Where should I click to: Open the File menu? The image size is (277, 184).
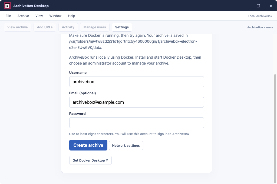pyautogui.click(x=8, y=16)
